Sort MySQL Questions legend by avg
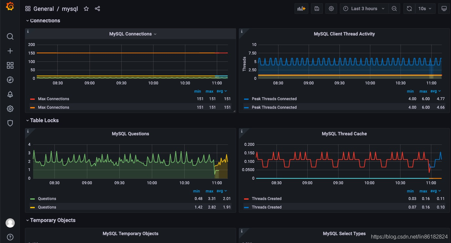451x243 pixels. [222, 191]
